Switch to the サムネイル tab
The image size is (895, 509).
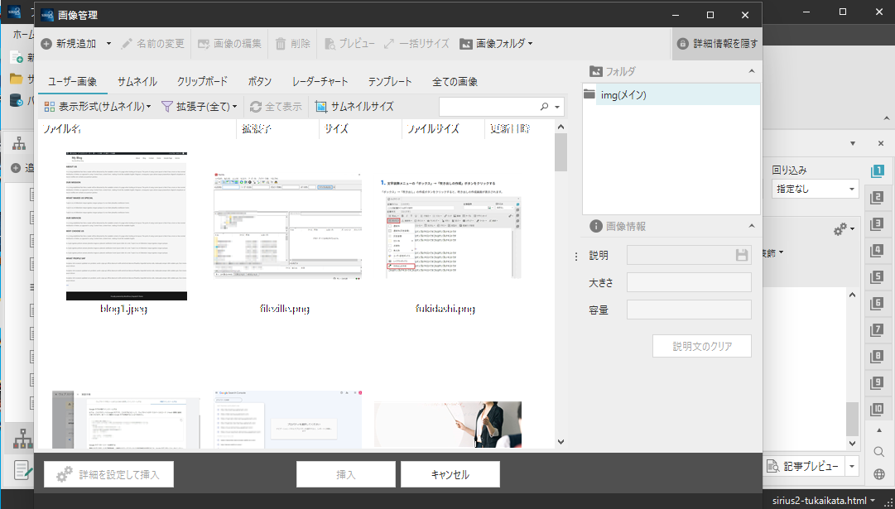(x=137, y=82)
